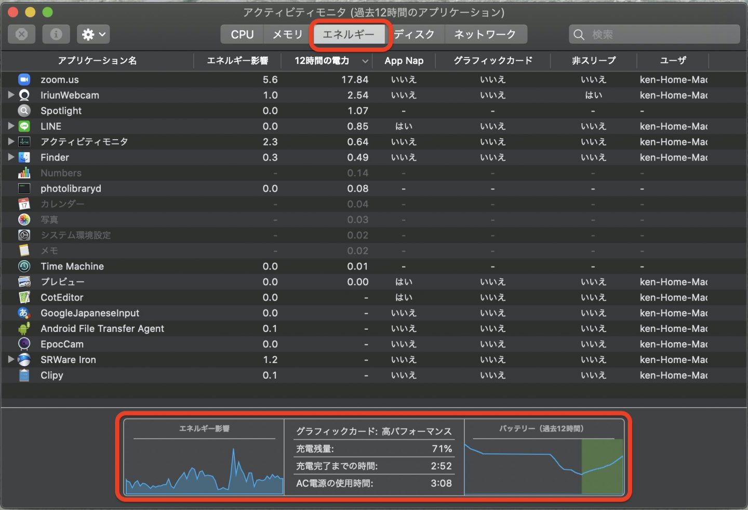748x510 pixels.
Task: Open the ネットワーク tab
Action: 485,34
